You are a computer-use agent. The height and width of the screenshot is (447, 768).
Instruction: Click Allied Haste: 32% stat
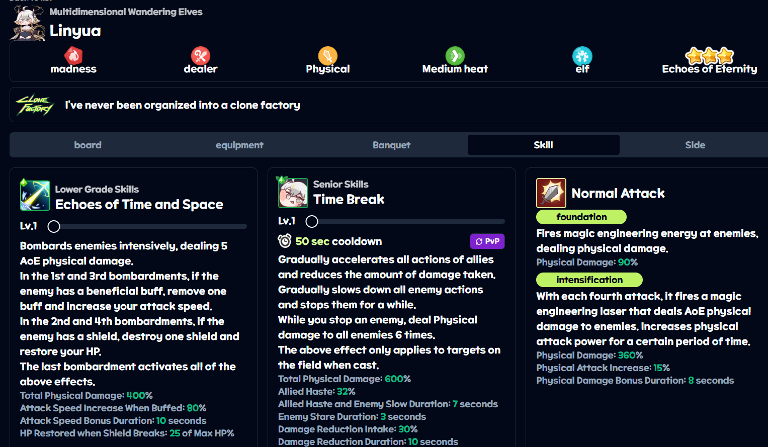317,392
